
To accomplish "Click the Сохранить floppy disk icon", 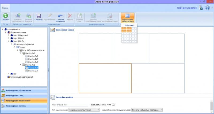I will pos(39,16).
